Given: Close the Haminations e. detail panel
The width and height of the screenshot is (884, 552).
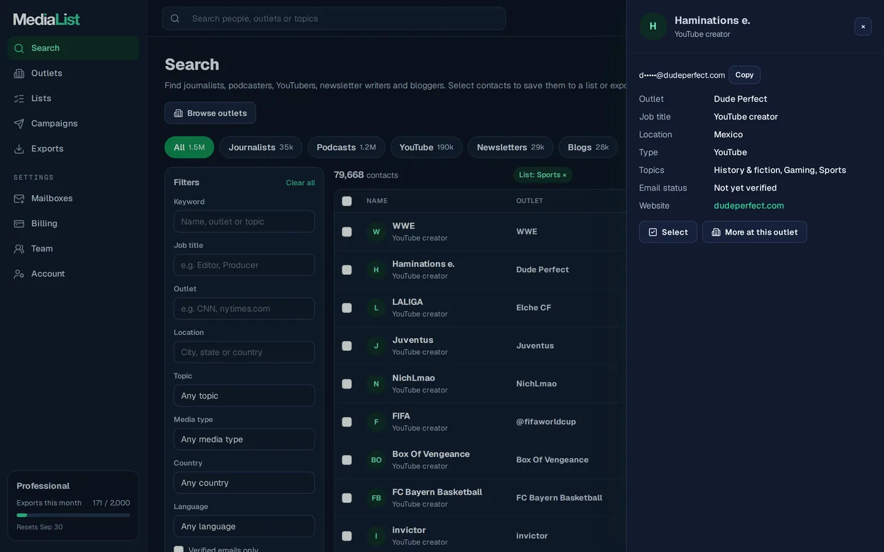Looking at the screenshot, I should click(863, 26).
